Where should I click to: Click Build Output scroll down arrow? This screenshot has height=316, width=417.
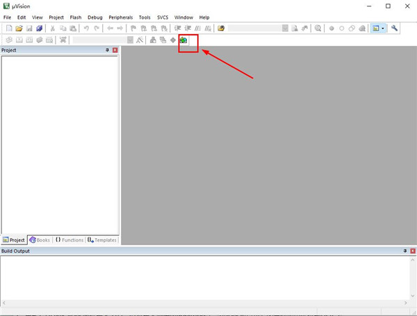[x=413, y=296]
